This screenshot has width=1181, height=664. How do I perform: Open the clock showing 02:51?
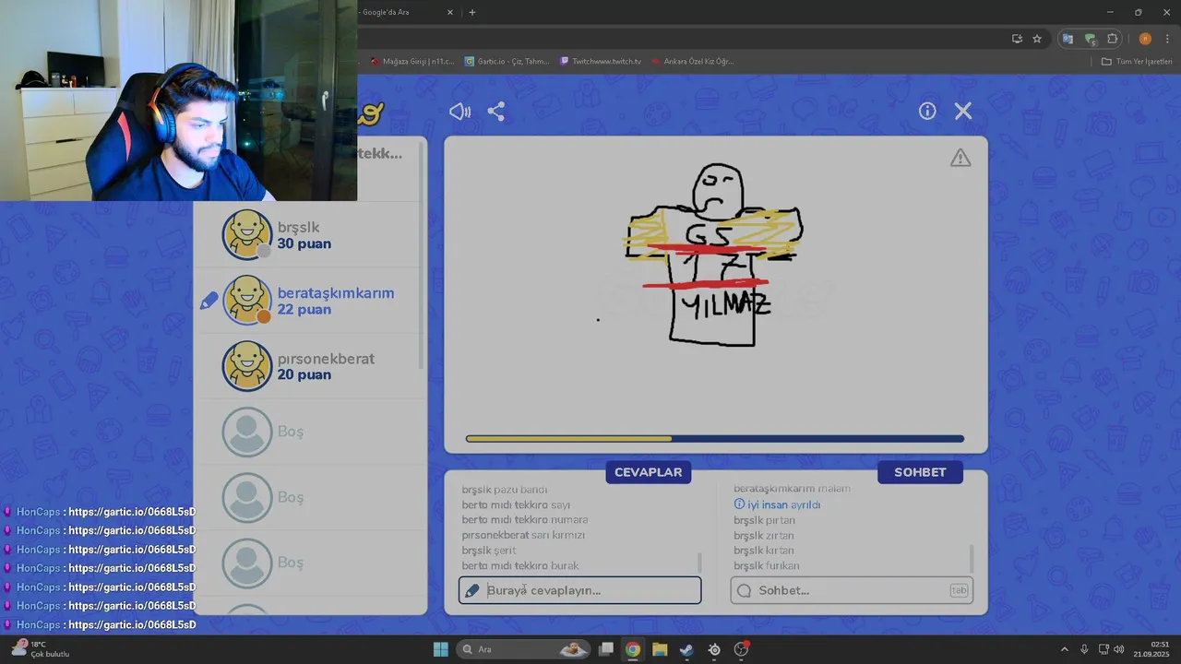pos(1151,649)
